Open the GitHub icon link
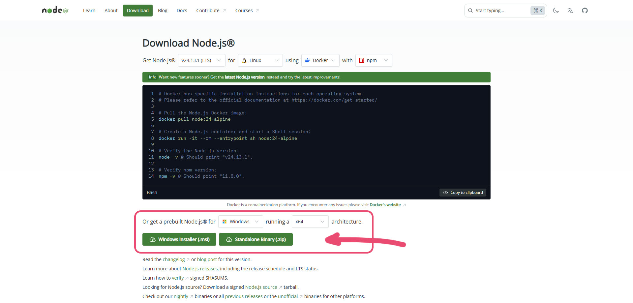This screenshot has height=303, width=633. click(585, 11)
